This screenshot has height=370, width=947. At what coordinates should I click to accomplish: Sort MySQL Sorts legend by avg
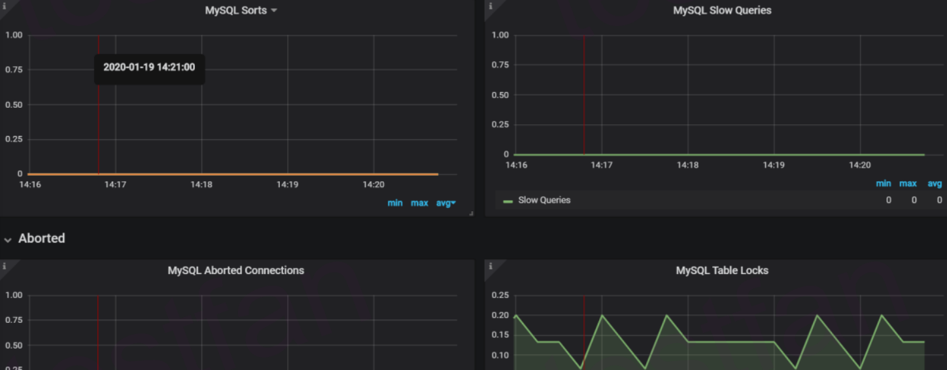coord(445,203)
